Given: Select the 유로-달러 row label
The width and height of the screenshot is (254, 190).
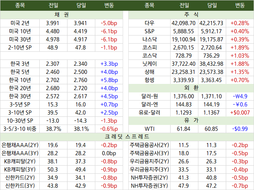Looking at the screenshot, I should tap(149, 113).
